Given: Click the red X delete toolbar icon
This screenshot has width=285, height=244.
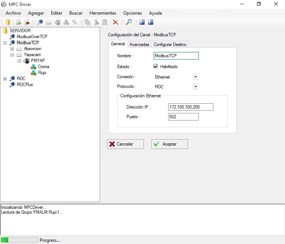Looking at the screenshot, I should point(116,22).
